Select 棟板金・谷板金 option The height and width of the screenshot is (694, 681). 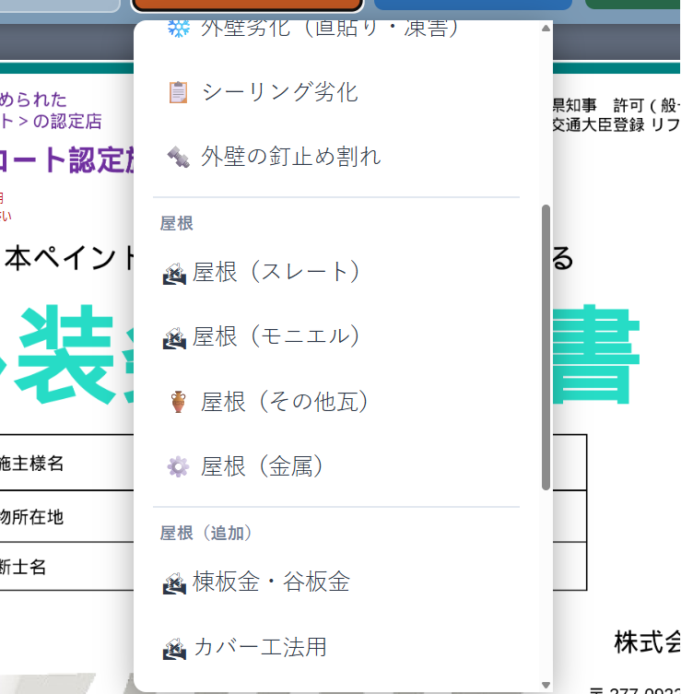tap(335, 582)
